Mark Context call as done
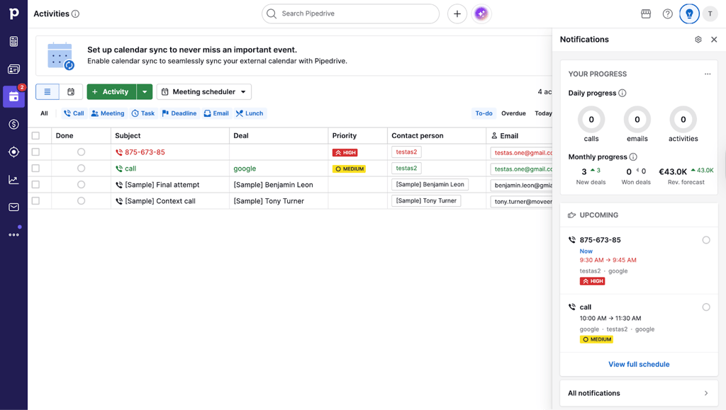The height and width of the screenshot is (410, 726). coord(81,200)
